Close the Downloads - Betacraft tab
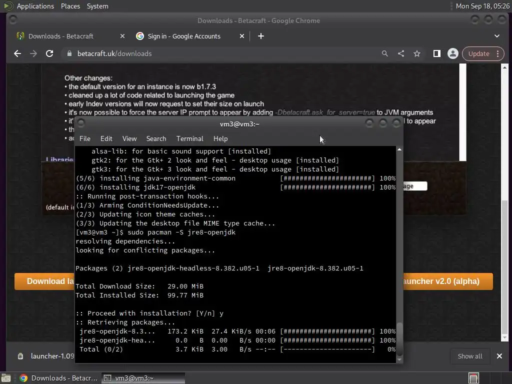The image size is (512, 384). [122, 36]
